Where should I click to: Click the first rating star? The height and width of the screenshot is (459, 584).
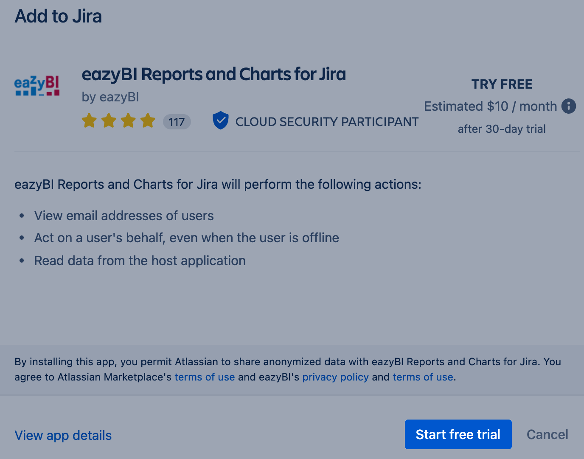click(x=90, y=120)
